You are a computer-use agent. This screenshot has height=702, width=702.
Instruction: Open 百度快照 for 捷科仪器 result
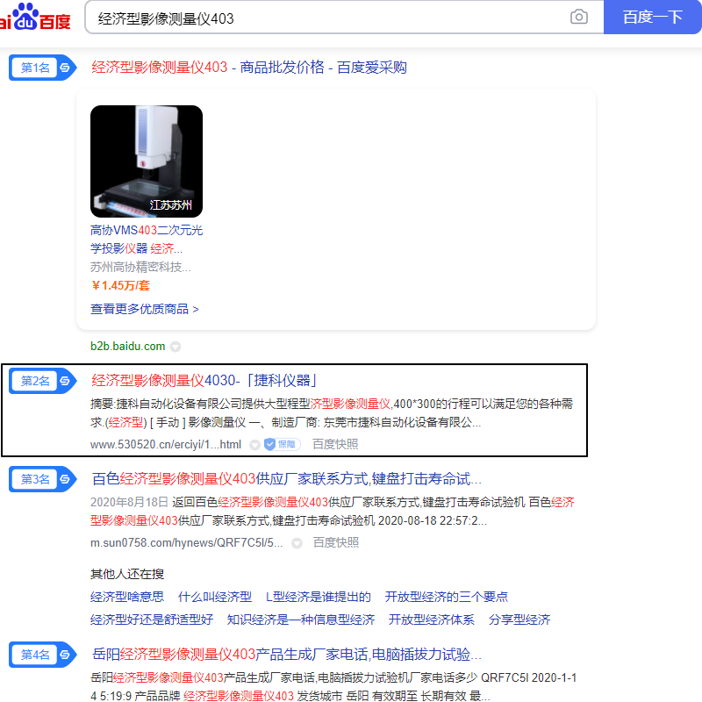tap(335, 444)
